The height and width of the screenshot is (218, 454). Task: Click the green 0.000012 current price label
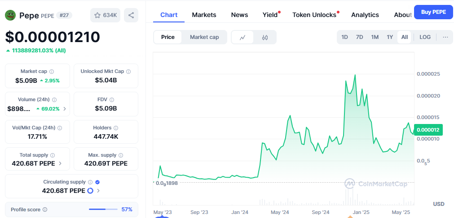pos(428,130)
